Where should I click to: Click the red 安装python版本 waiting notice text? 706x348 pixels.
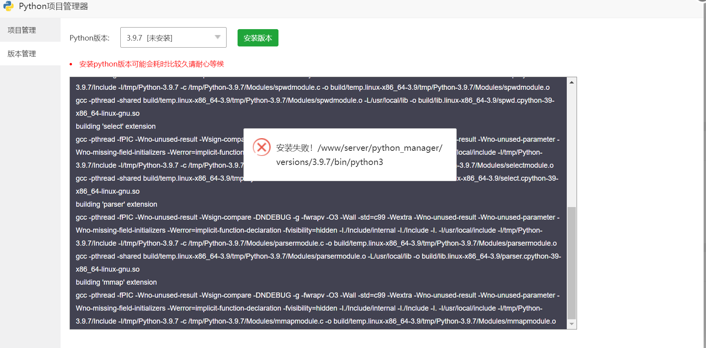pos(152,64)
